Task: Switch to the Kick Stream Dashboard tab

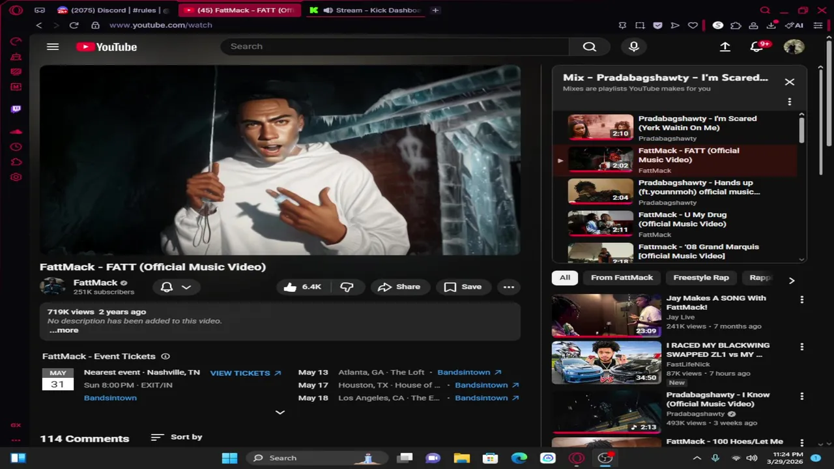Action: 366,10
